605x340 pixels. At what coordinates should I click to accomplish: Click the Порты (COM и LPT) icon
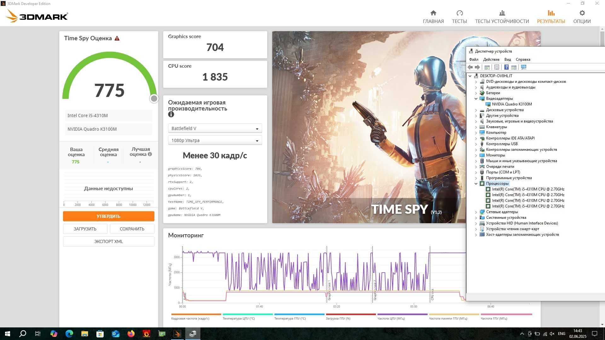click(482, 172)
